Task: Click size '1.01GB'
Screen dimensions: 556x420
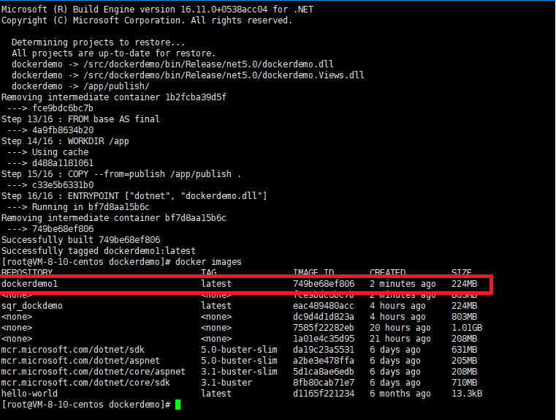Action: pos(467,328)
